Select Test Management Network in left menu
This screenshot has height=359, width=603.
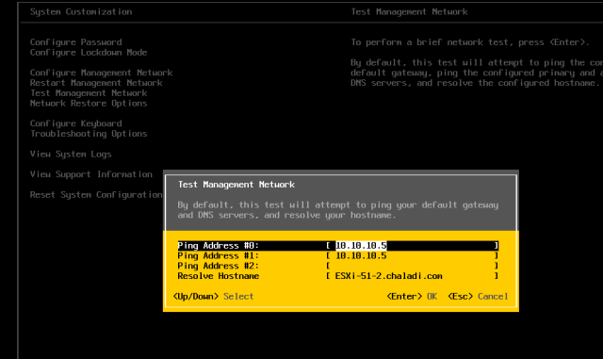coord(89,93)
